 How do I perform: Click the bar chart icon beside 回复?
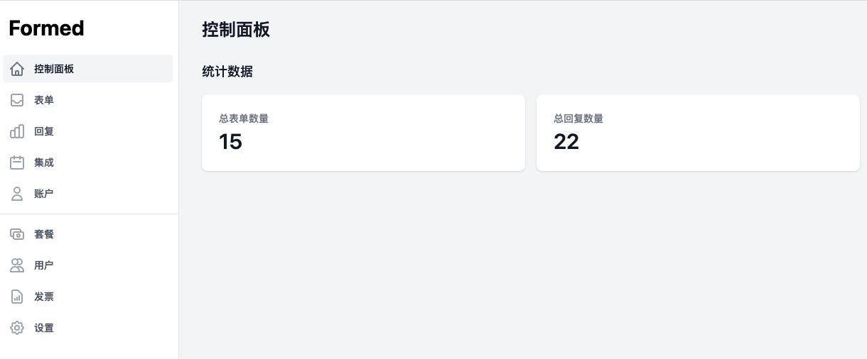[18, 132]
